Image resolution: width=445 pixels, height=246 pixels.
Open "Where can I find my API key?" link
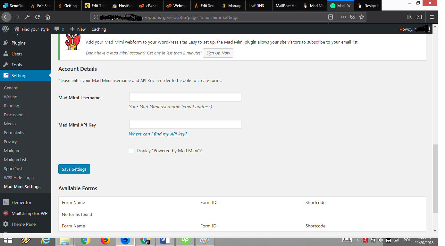pyautogui.click(x=158, y=134)
